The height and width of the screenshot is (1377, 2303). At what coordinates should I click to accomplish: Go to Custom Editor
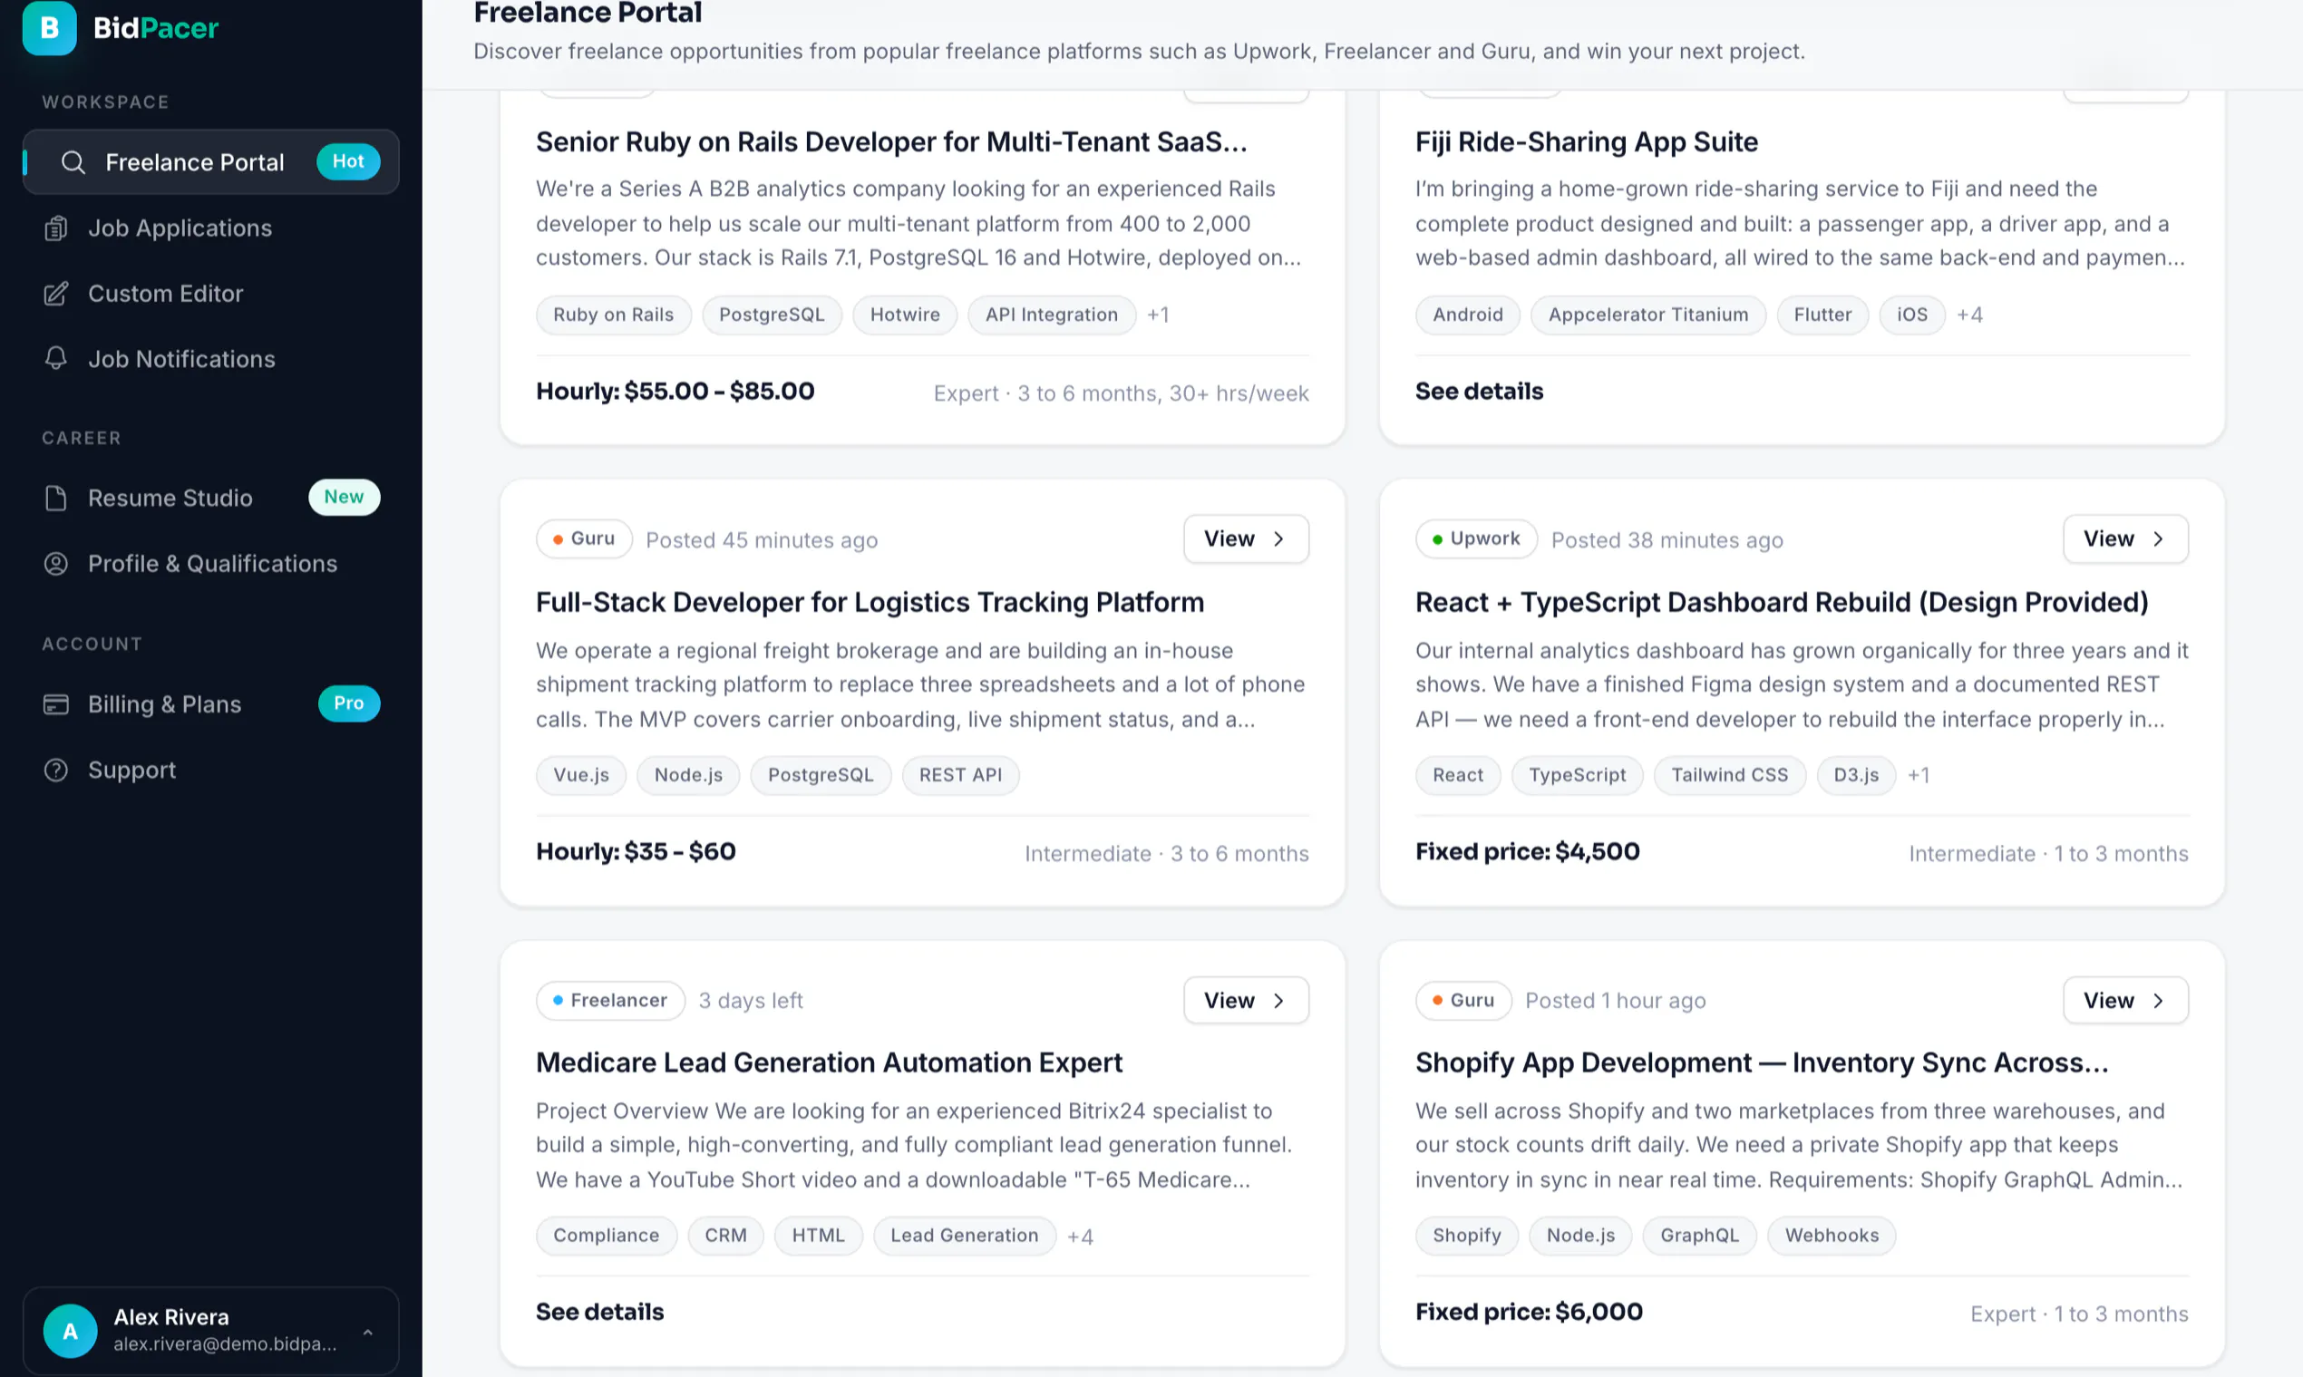pyautogui.click(x=210, y=294)
